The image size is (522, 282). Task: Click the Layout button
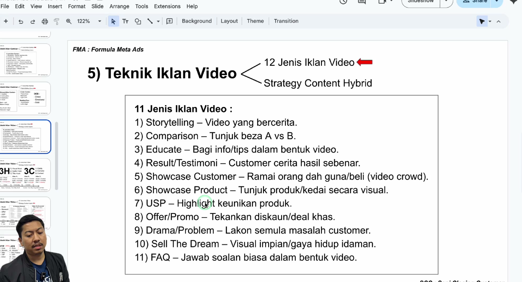[229, 21]
